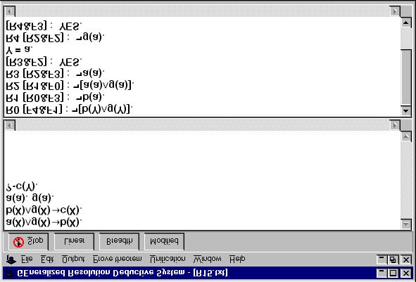Image resolution: width=416 pixels, height=282 pixels.
Task: Click the facts line a(a). g(a).
Action: pyautogui.click(x=30, y=198)
